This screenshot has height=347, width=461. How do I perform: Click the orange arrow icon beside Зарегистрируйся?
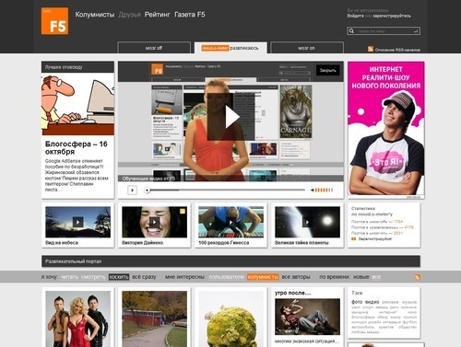(354, 238)
